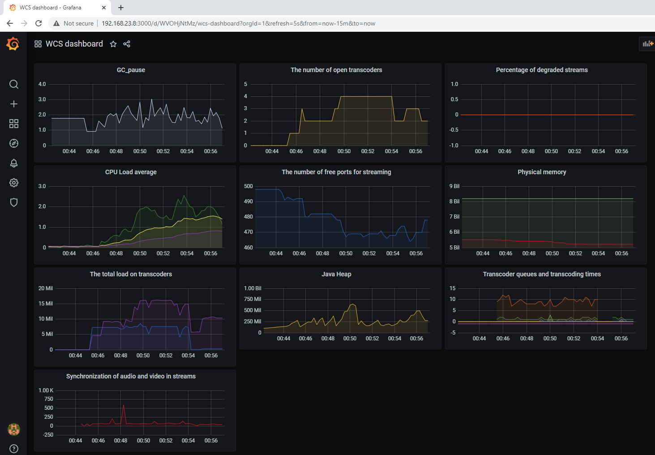This screenshot has height=455, width=655.
Task: Open the Create (plus) sidebar icon
Action: (13, 104)
